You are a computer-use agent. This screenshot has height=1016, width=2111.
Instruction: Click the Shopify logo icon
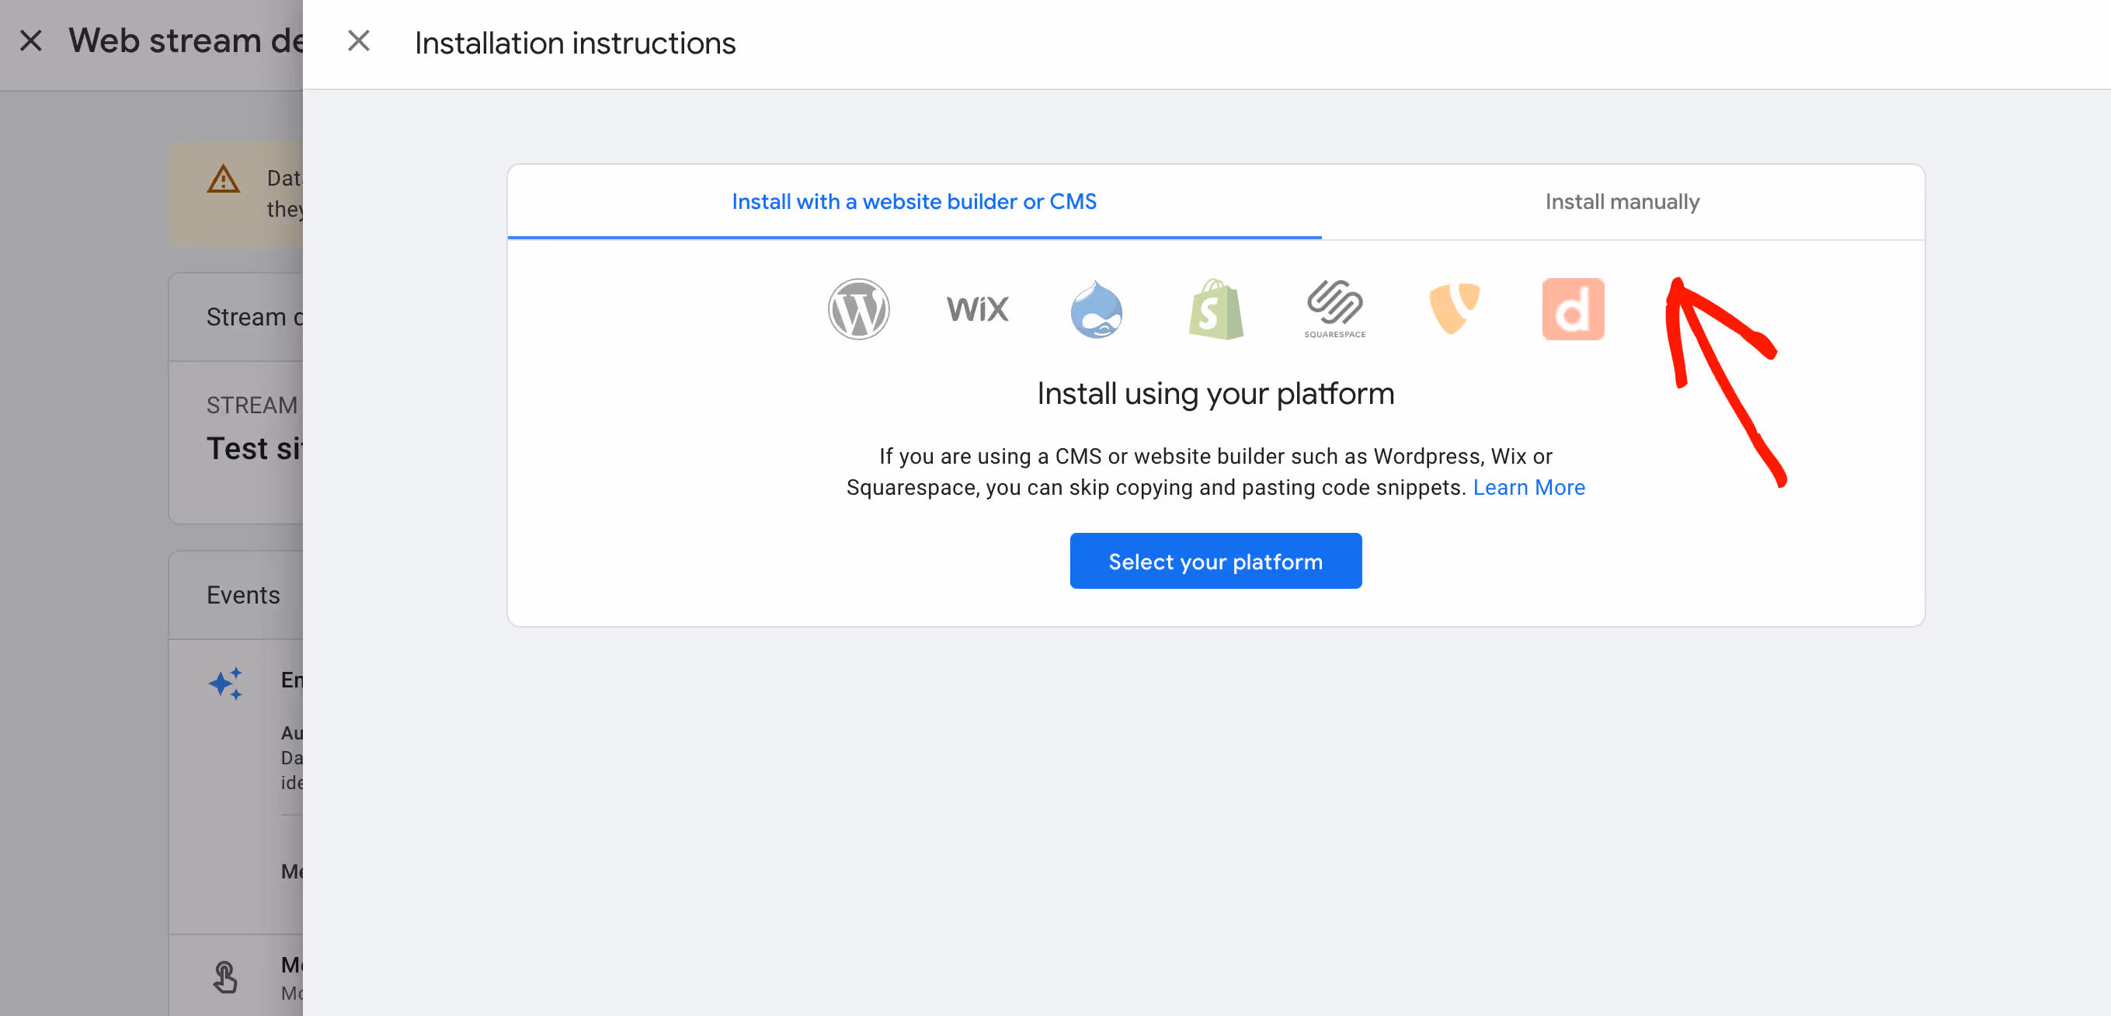pyautogui.click(x=1215, y=309)
